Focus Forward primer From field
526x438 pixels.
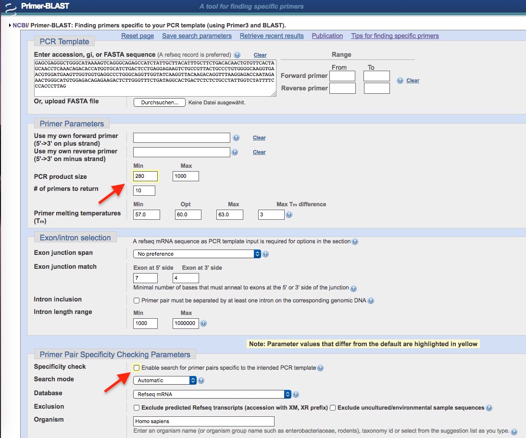[x=342, y=76]
